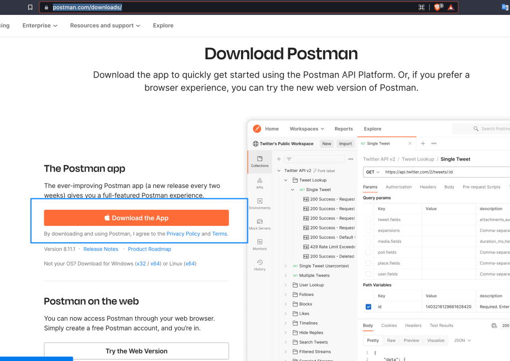This screenshot has height=361, width=510.
Task: Uncheck the id path variable checkbox
Action: pos(368,307)
